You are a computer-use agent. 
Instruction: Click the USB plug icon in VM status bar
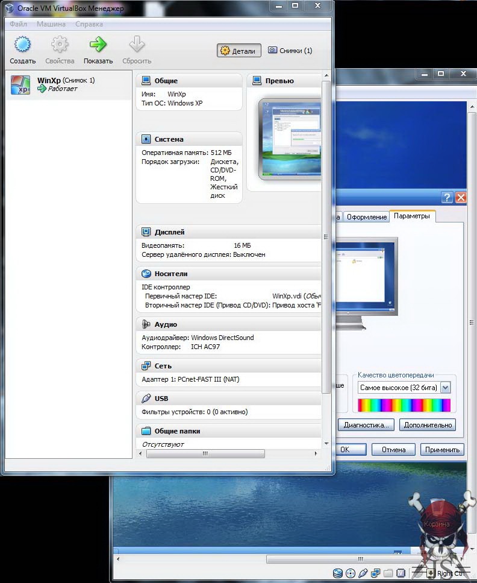click(363, 573)
